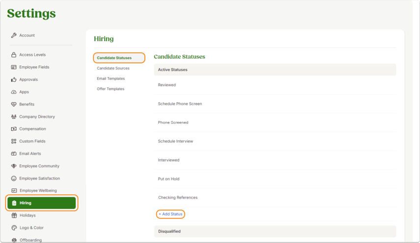Viewport: 420px width, 243px height.
Task: Click the Offboarding icon
Action: [14, 240]
